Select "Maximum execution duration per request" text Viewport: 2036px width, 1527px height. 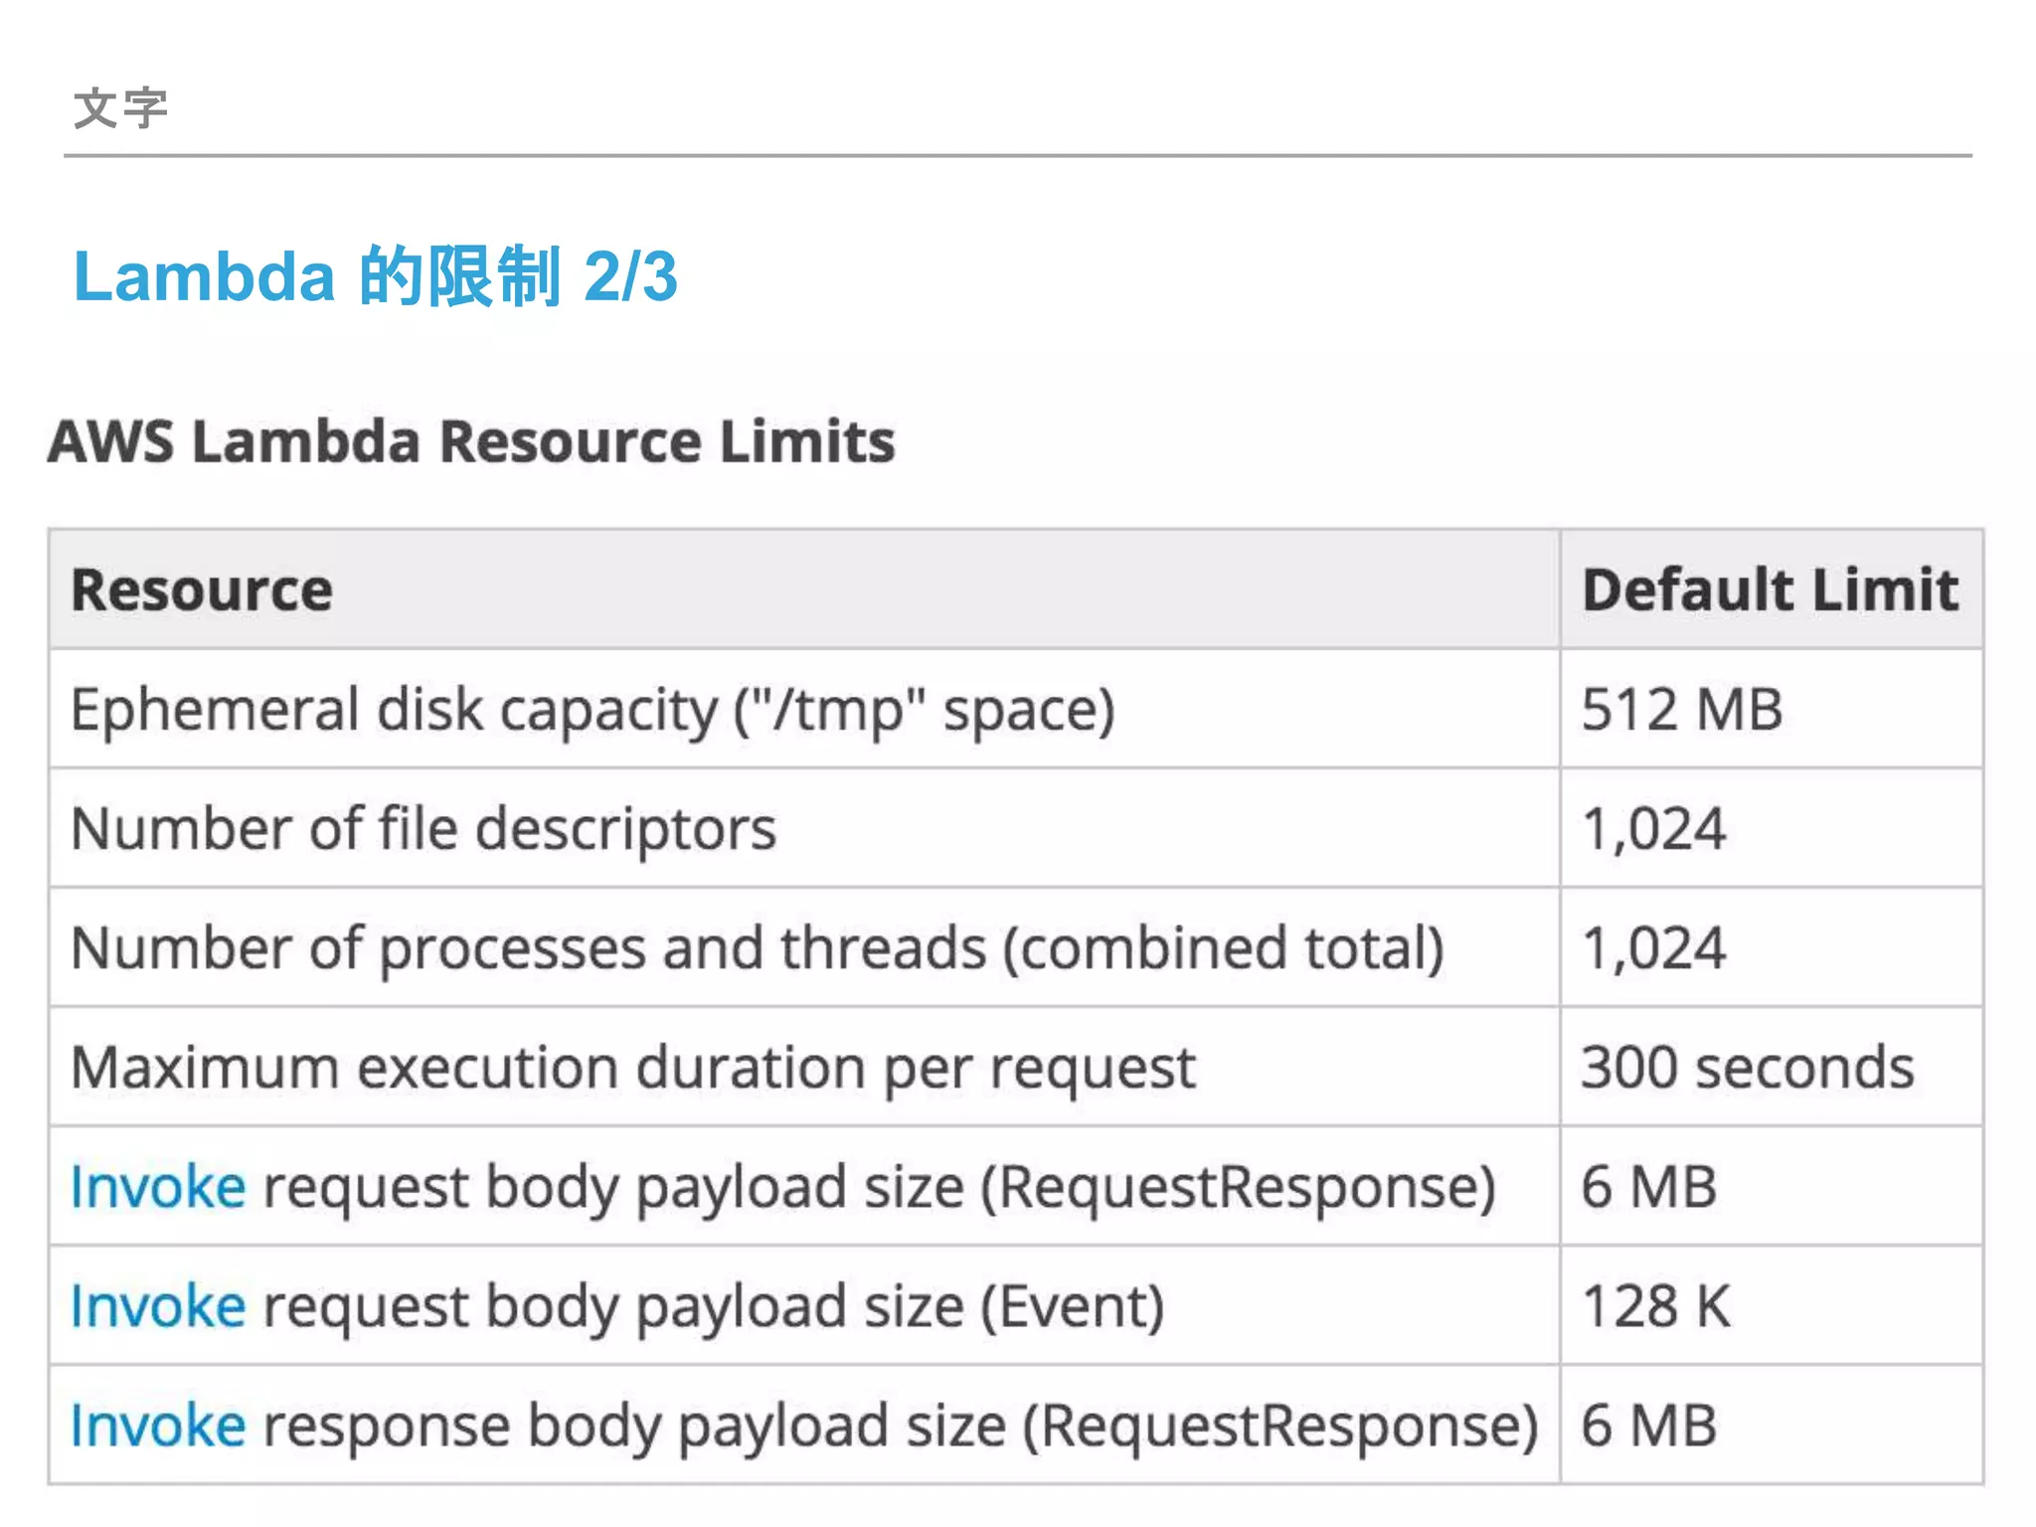click(x=633, y=1068)
